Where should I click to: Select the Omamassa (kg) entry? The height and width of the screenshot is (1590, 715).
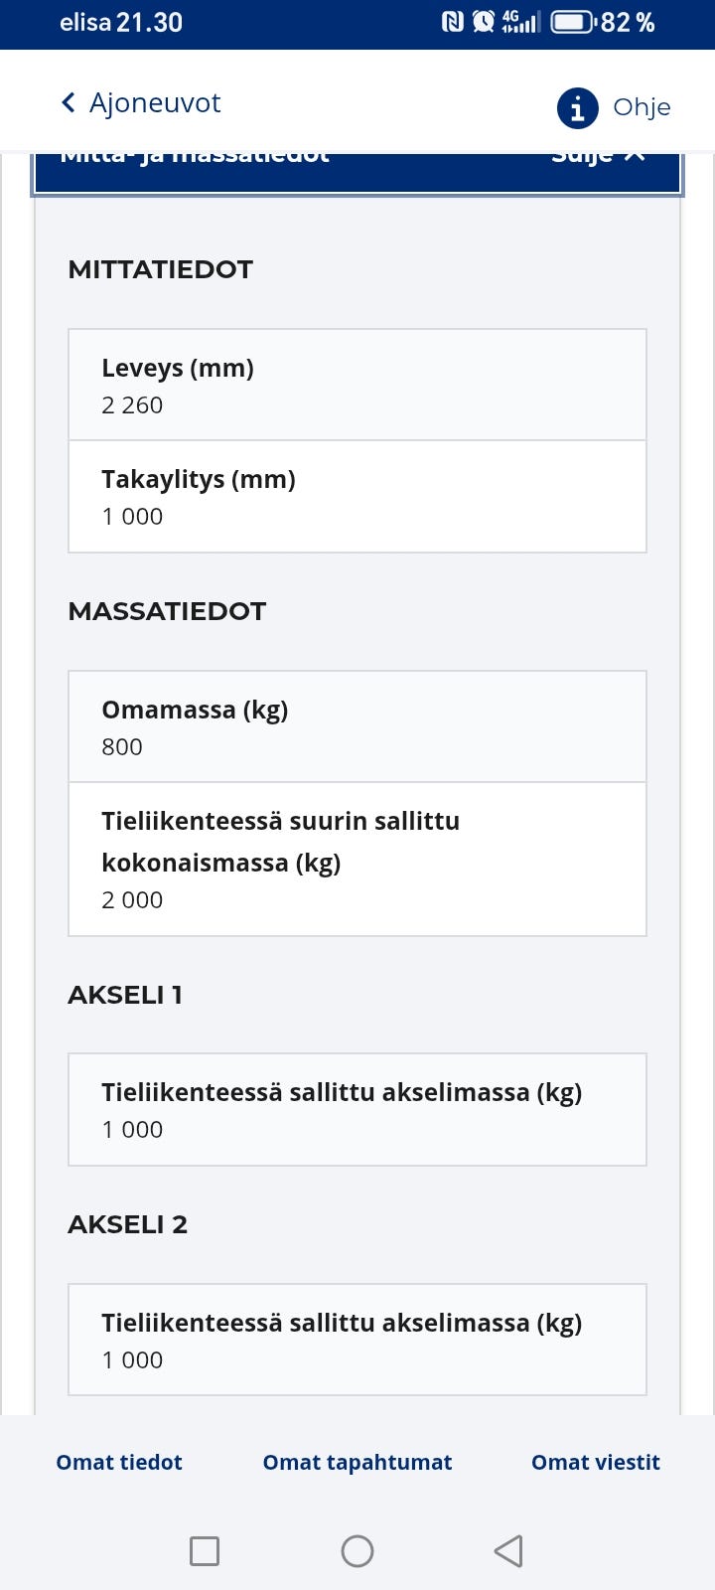coord(357,725)
